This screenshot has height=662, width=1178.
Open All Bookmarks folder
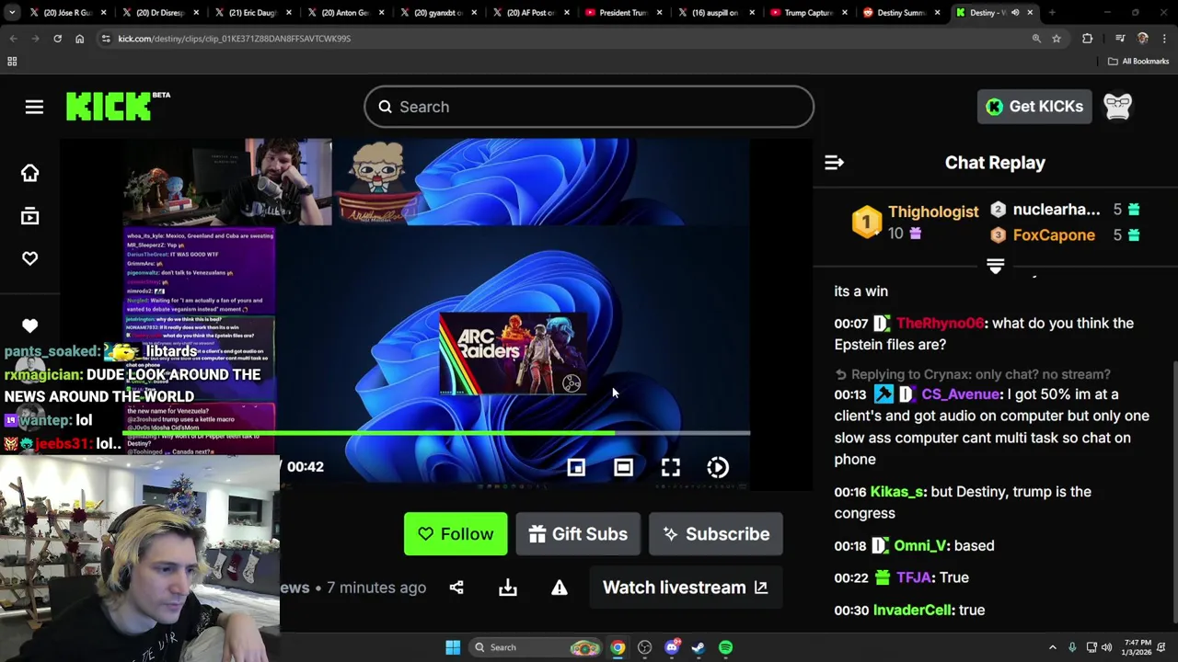1138,62
